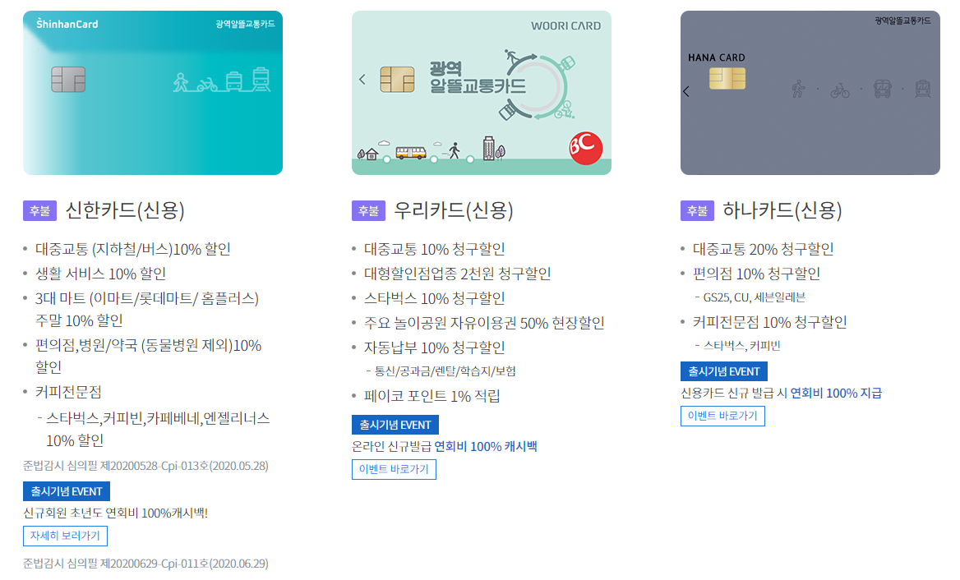Click the left arrow on Hana card image
960x580 pixels.
[x=685, y=91]
